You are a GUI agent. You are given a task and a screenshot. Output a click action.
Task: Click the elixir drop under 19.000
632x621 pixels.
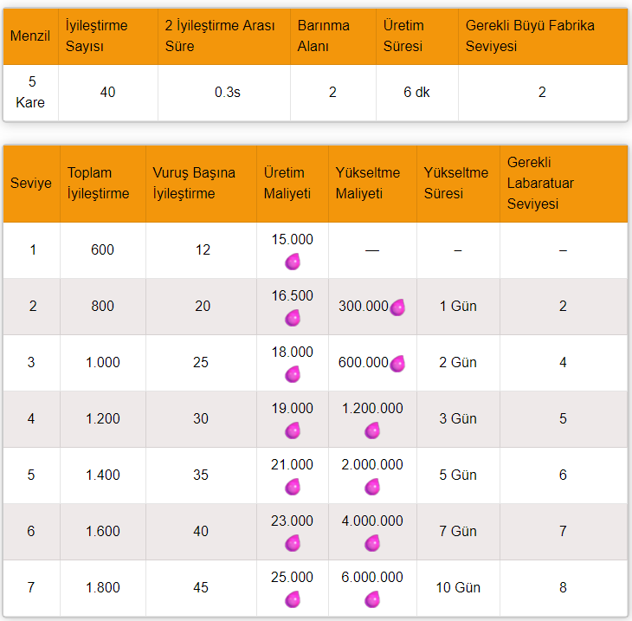tap(293, 430)
